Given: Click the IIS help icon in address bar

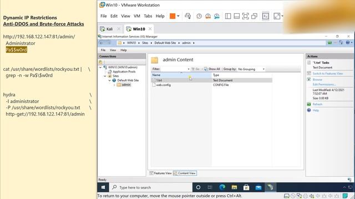Looking at the screenshot, I should (x=348, y=43).
